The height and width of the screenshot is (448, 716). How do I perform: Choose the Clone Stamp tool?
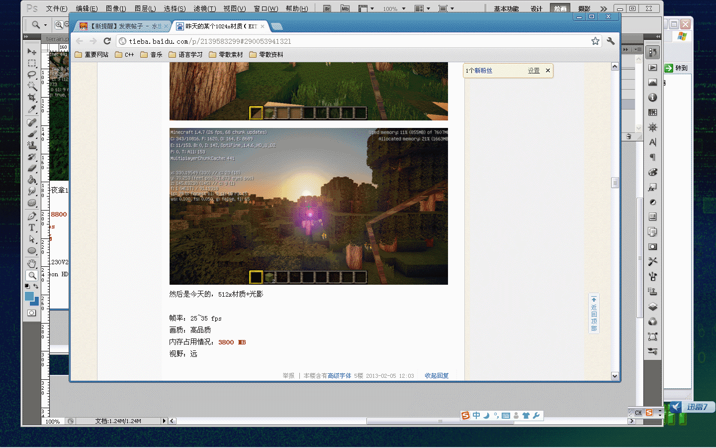click(x=32, y=145)
